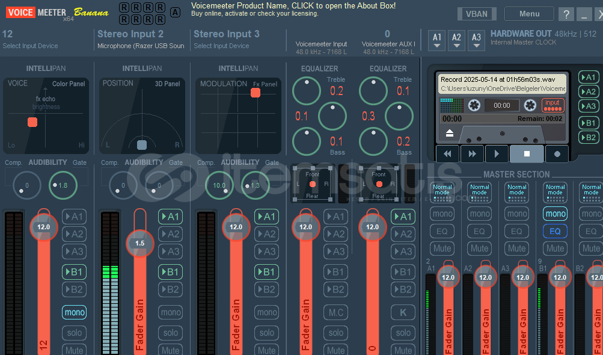Click Voicemeeter AUX Bass knob
This screenshot has width=603, height=355.
373,141
